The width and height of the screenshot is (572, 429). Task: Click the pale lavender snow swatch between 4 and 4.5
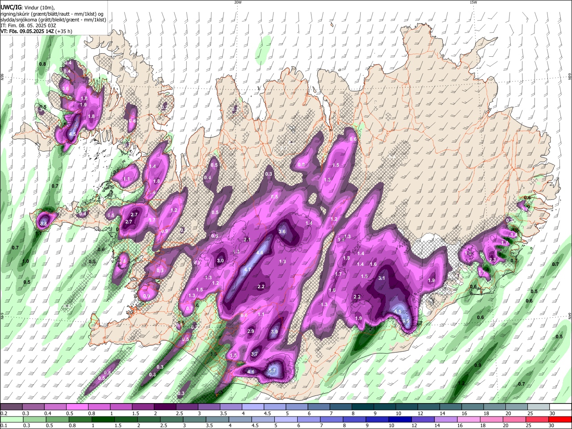[x=252, y=407]
